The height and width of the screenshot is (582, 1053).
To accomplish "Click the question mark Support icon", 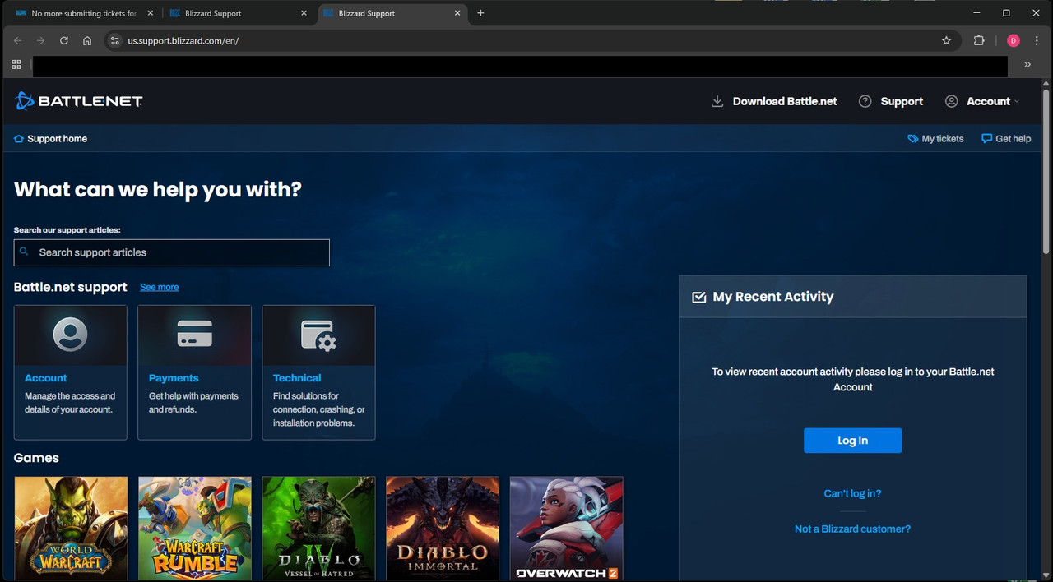I will [x=865, y=101].
